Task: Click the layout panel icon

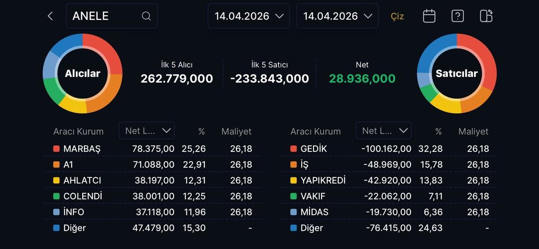Action: click(x=486, y=16)
